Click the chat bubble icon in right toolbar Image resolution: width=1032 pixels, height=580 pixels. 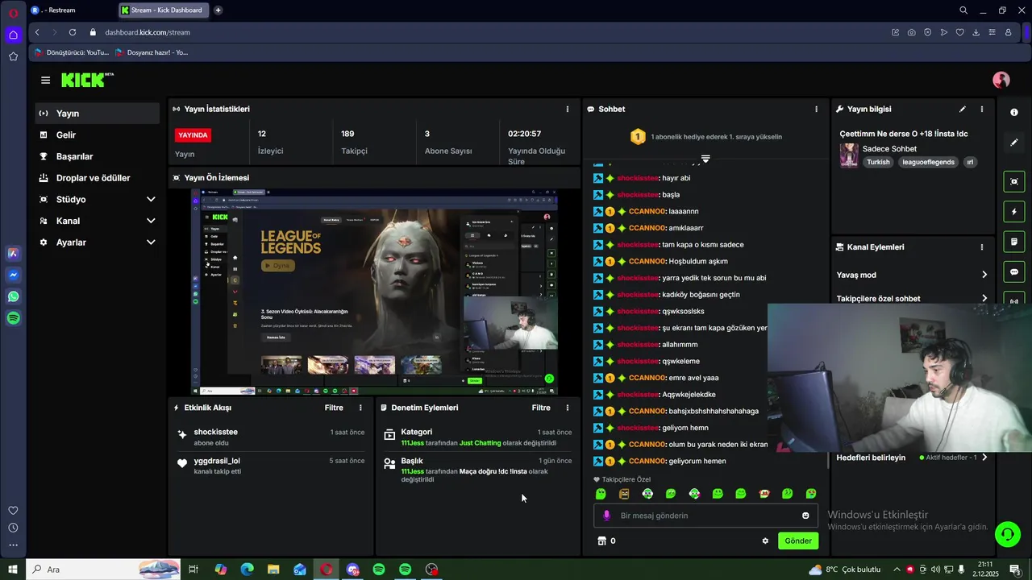[1014, 271]
